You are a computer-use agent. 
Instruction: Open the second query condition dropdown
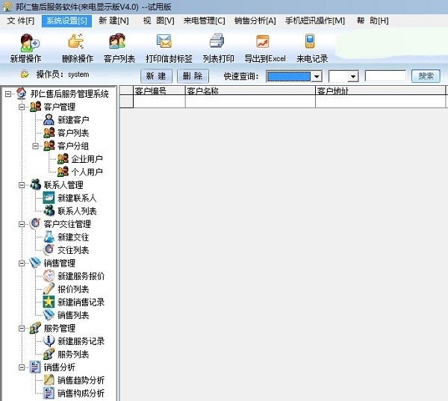click(x=353, y=77)
